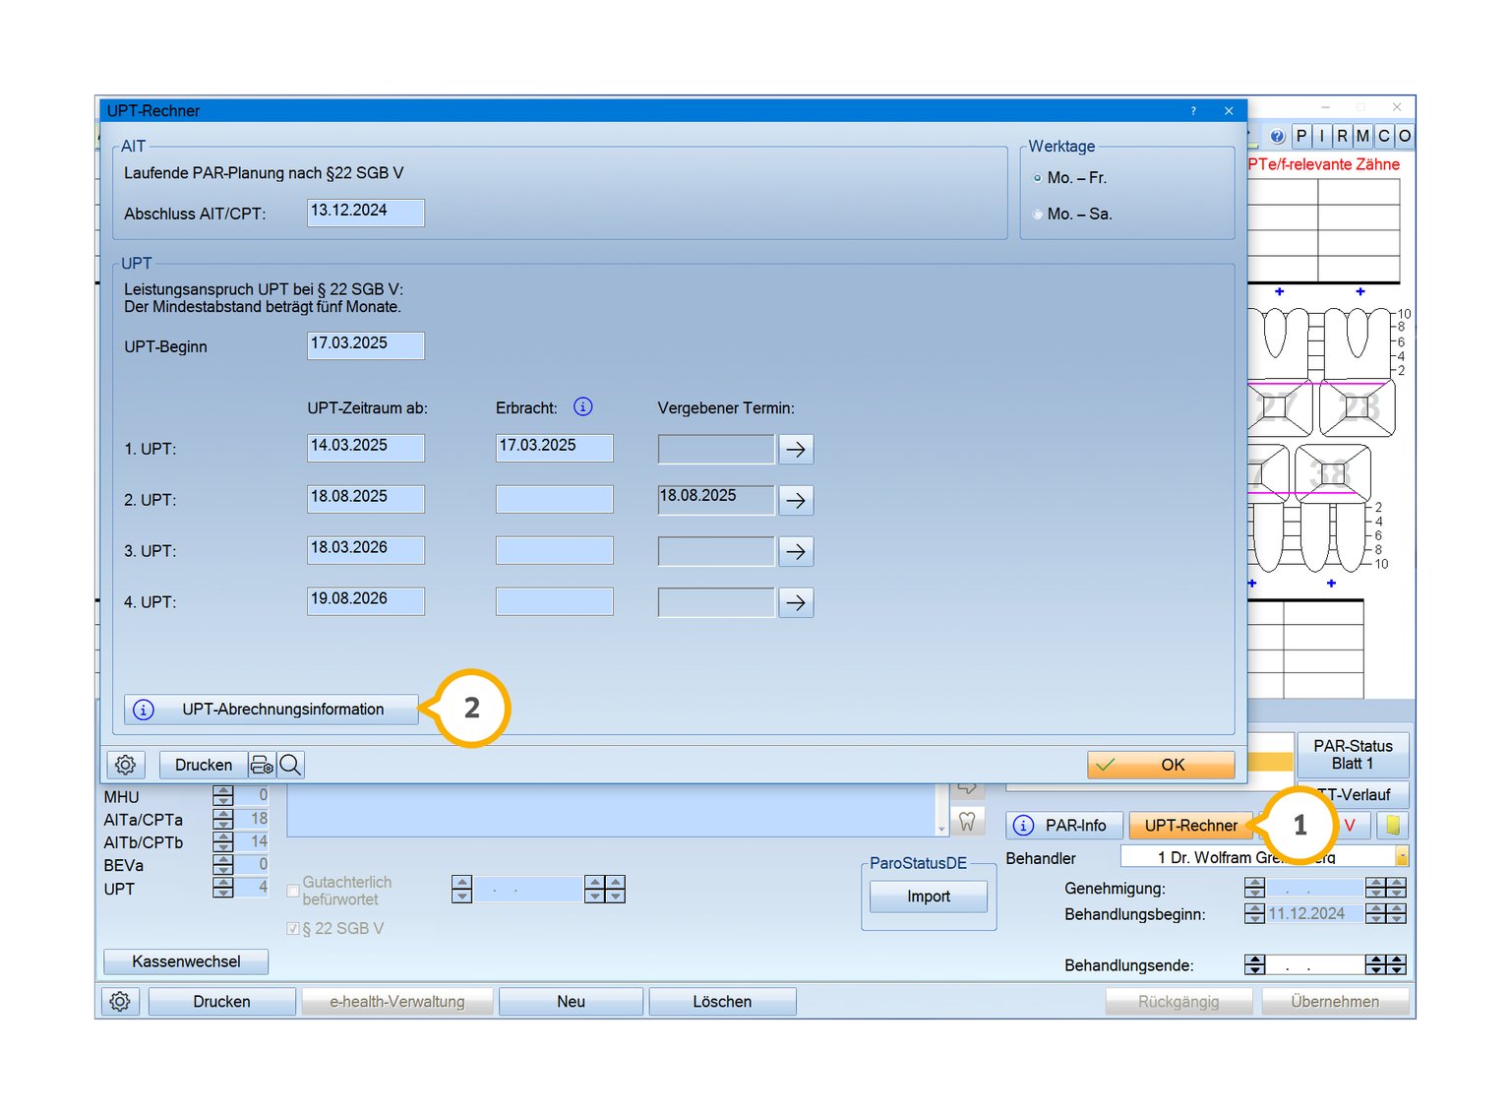Image resolution: width=1511 pixels, height=1114 pixels.
Task: Open PAR-Status Blatt 1
Action: [1353, 755]
